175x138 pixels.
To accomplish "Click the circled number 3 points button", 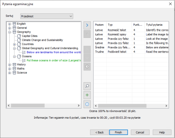I will 87,67.
